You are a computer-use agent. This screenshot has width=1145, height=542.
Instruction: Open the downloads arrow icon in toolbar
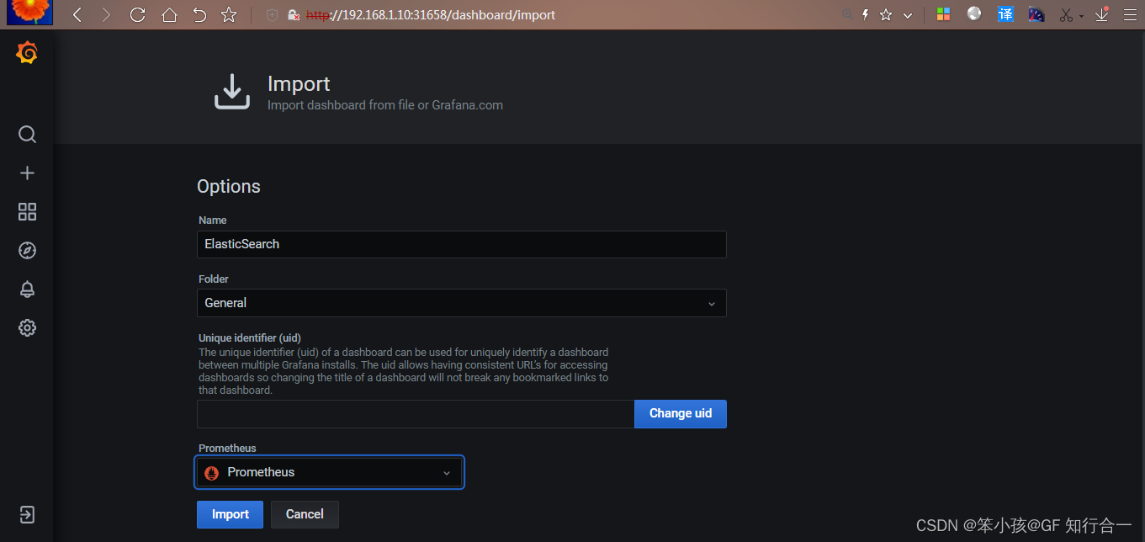click(x=1102, y=14)
